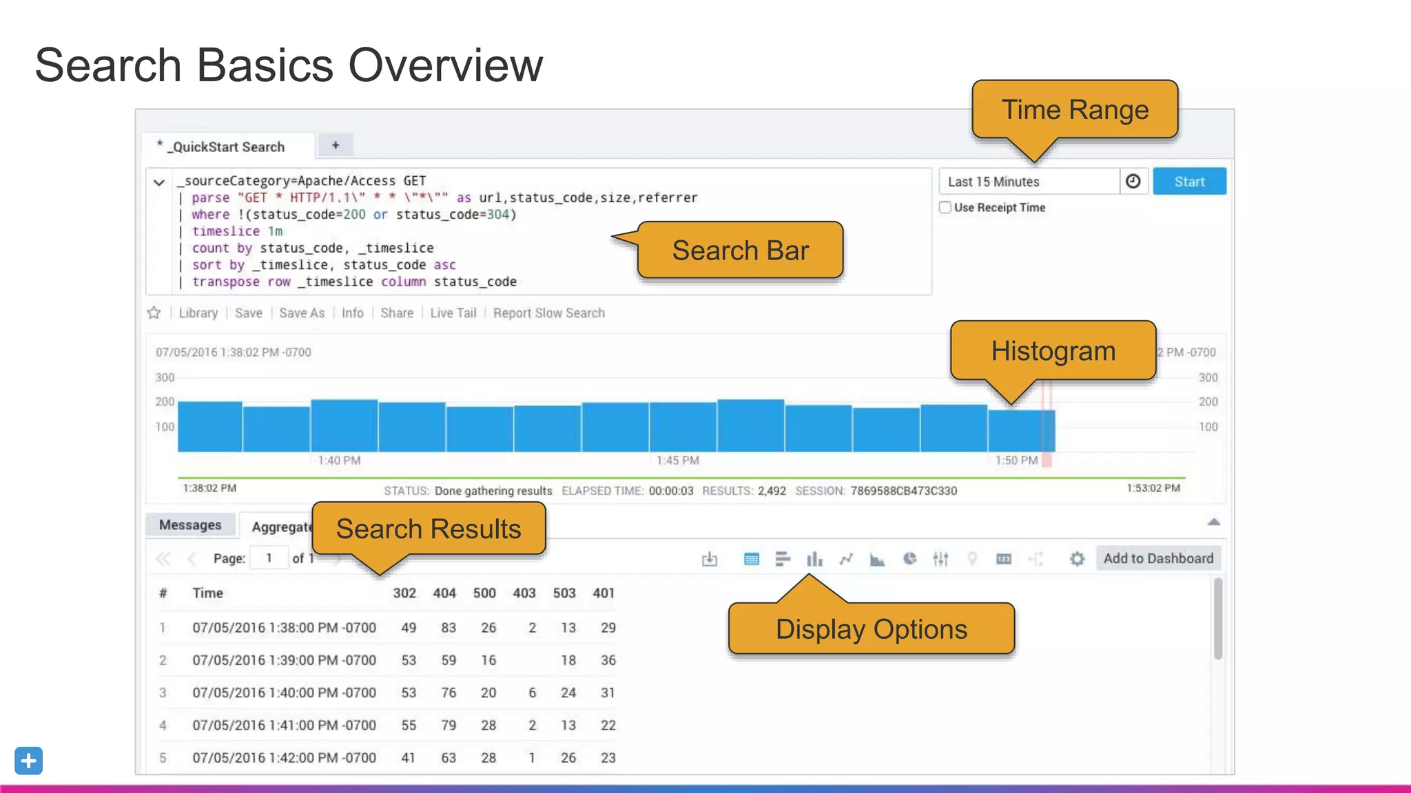The width and height of the screenshot is (1411, 793).
Task: Click the 302 column header
Action: tap(404, 593)
